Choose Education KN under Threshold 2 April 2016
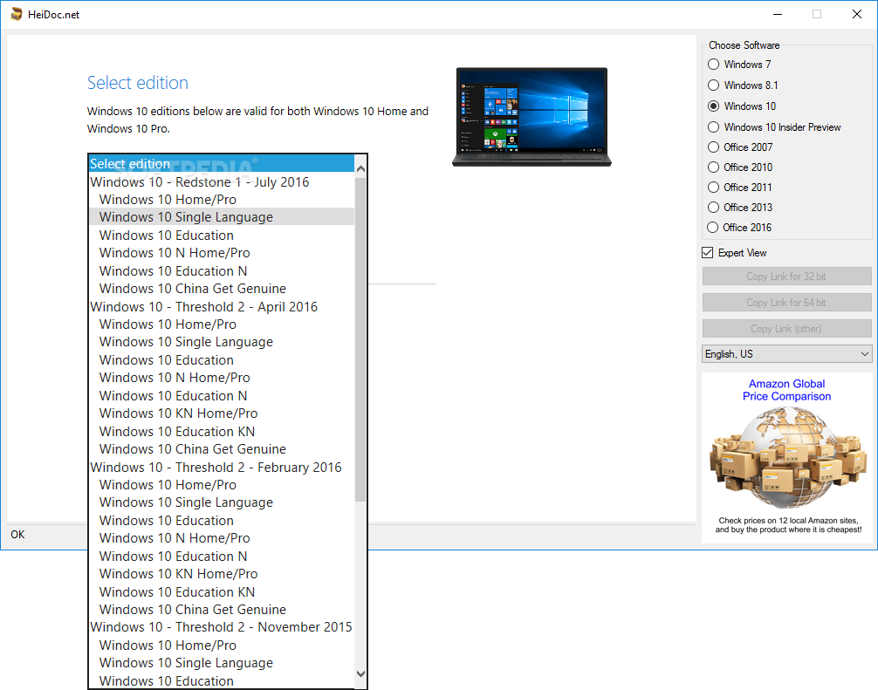Viewport: 878px width, 690px height. tap(222, 432)
